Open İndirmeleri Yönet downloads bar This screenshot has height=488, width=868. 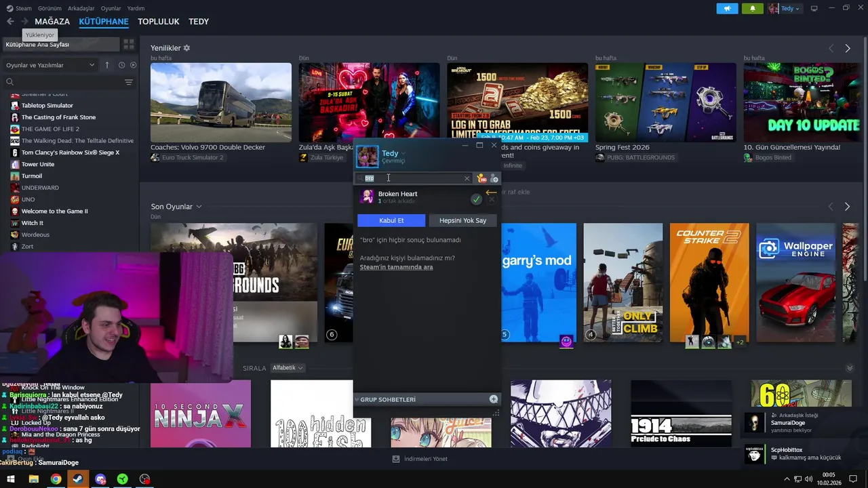pyautogui.click(x=420, y=459)
